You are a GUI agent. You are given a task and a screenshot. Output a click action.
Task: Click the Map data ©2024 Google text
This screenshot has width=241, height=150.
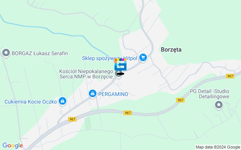tap(218, 147)
